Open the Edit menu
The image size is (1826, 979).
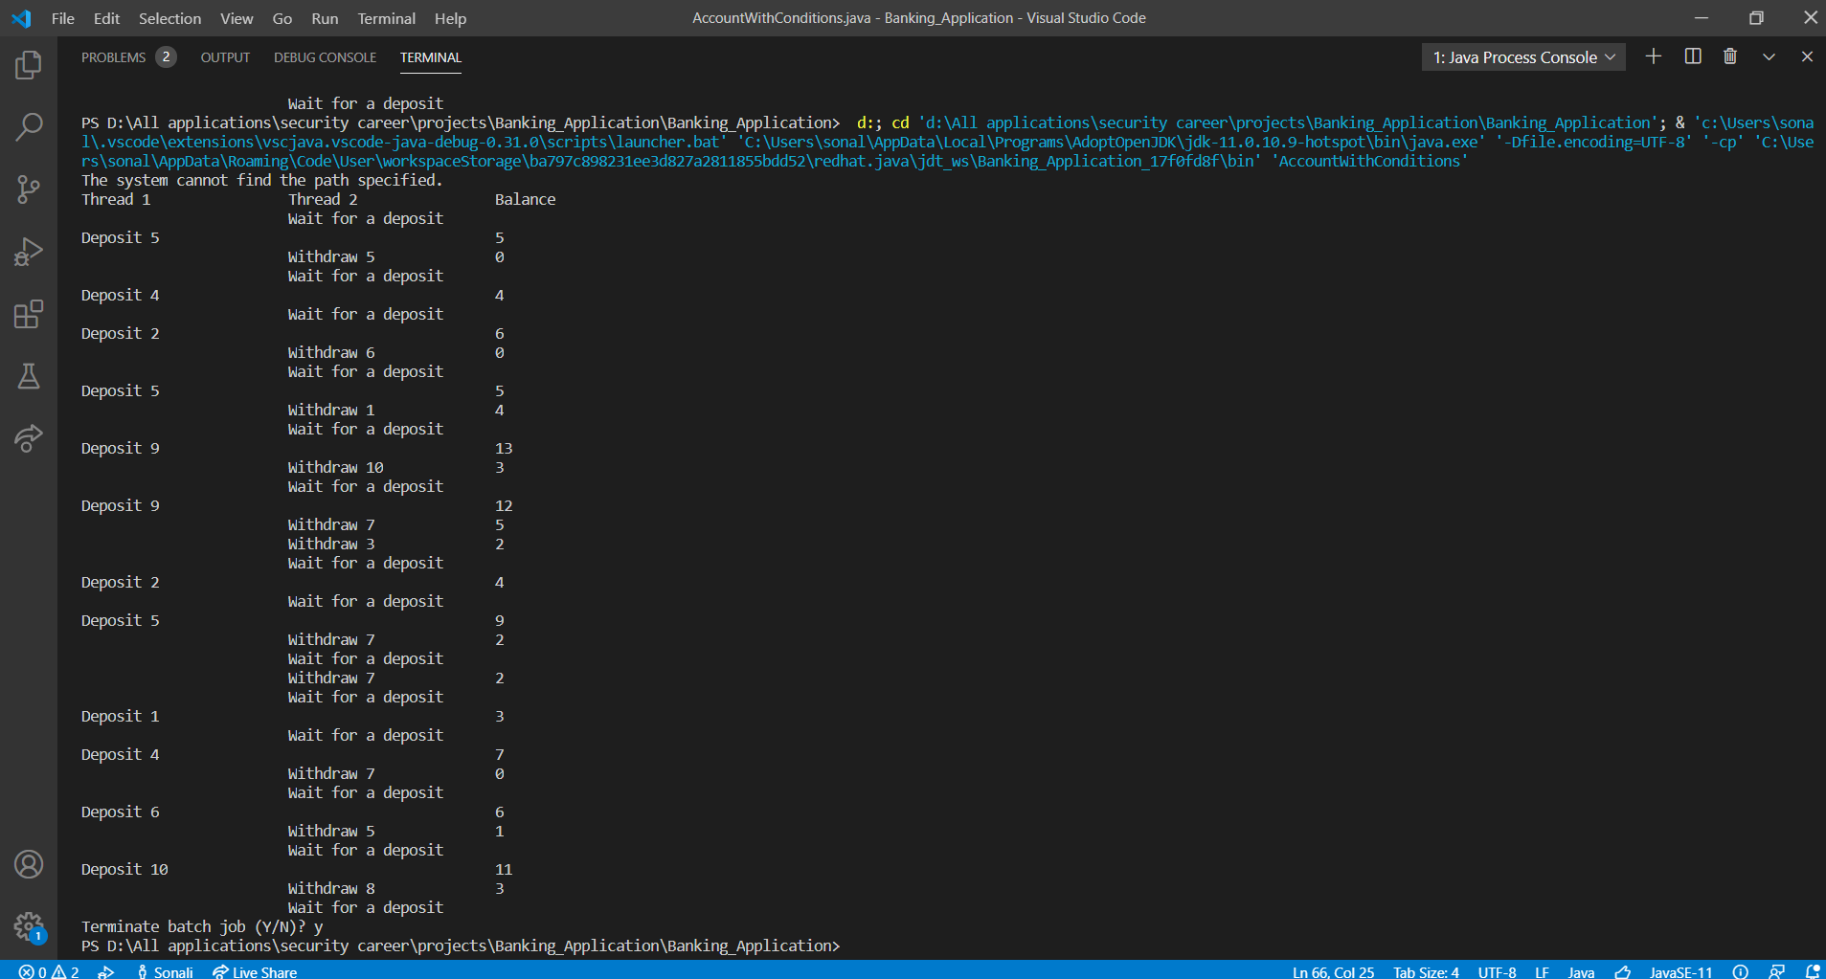pos(106,18)
